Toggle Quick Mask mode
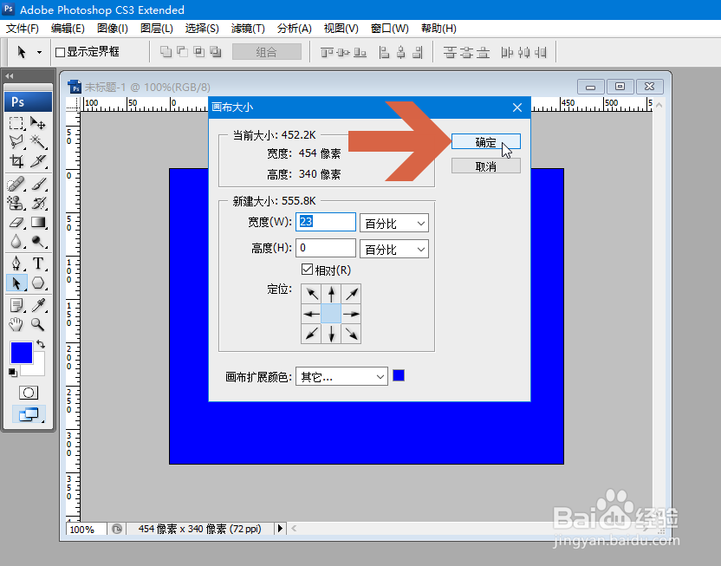The height and width of the screenshot is (566, 721). (29, 393)
